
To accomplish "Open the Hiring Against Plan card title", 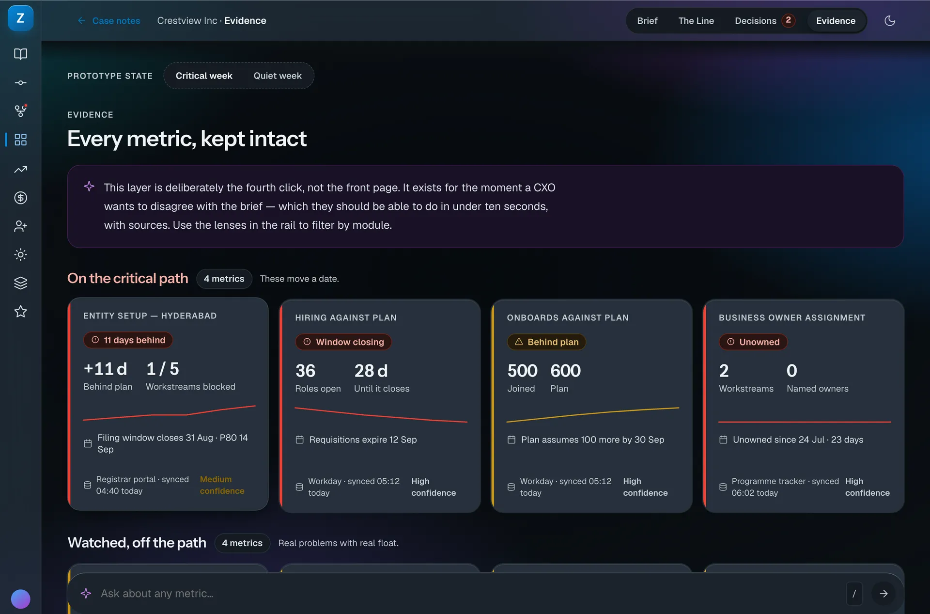I will (346, 318).
